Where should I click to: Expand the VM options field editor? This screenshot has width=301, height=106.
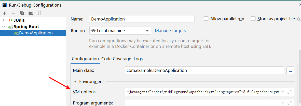pyautogui.click(x=290, y=92)
